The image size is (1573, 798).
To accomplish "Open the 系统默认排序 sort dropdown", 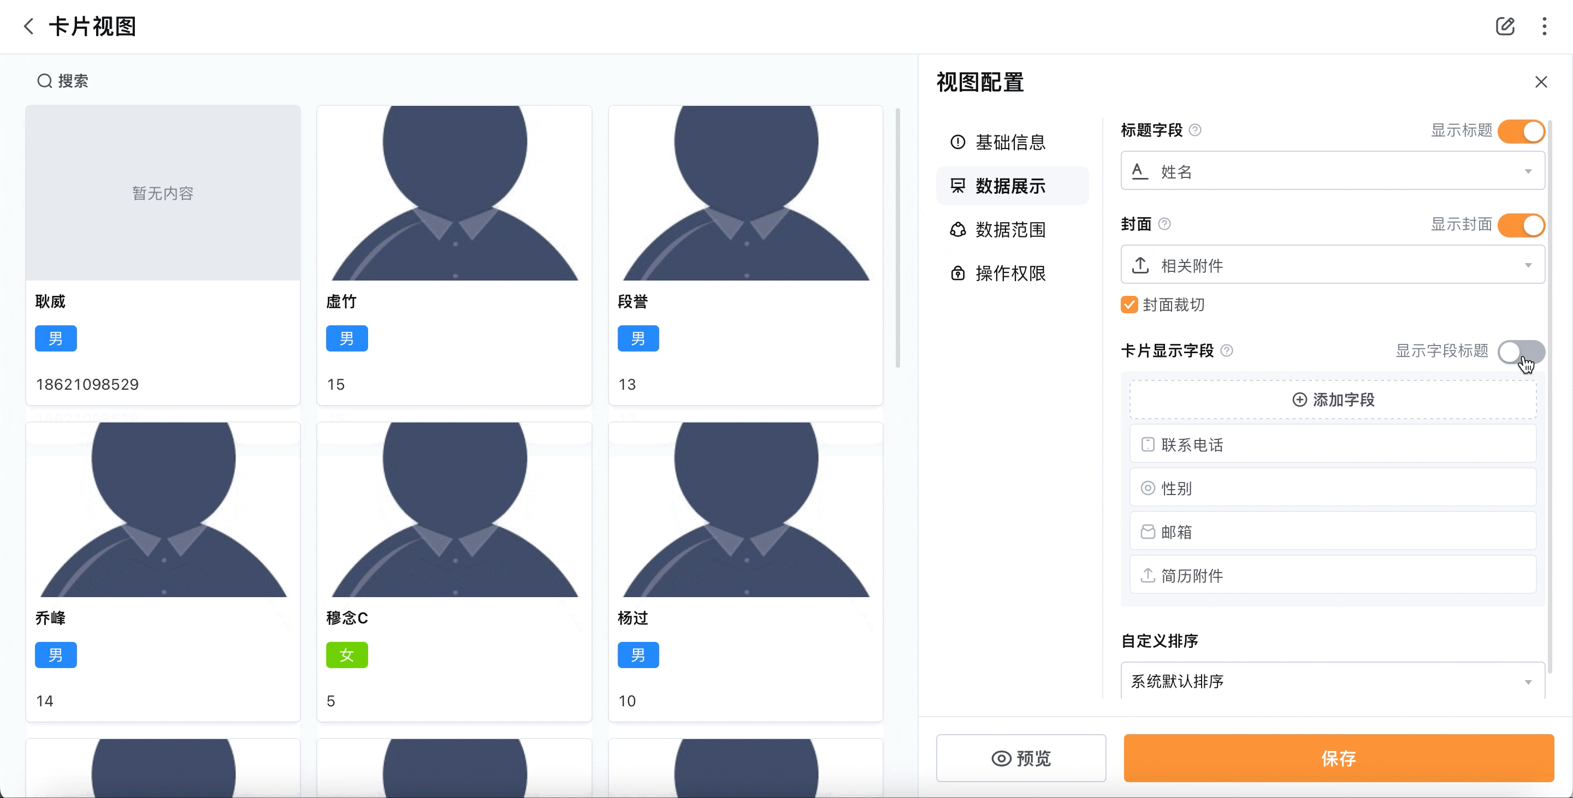I will click(1333, 680).
